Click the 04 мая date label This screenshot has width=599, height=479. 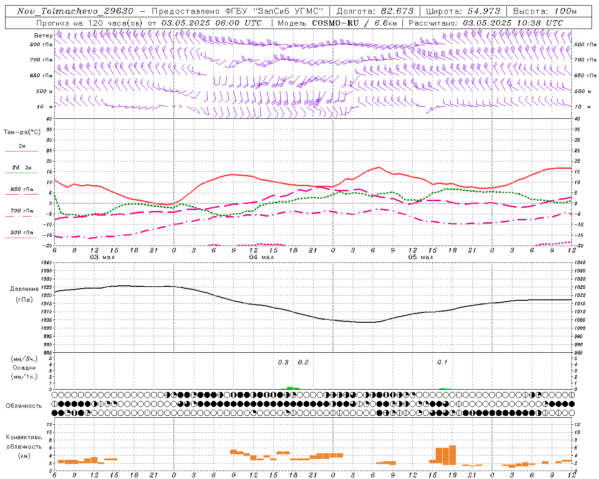[261, 257]
